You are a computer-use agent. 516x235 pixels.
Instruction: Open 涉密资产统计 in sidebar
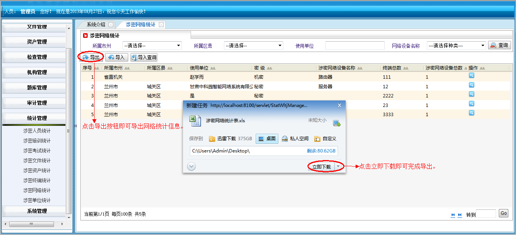tap(37, 170)
